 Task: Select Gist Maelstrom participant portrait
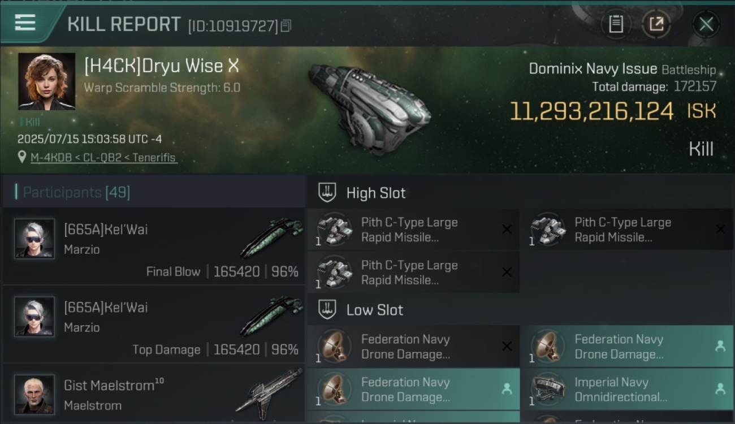pos(34,394)
